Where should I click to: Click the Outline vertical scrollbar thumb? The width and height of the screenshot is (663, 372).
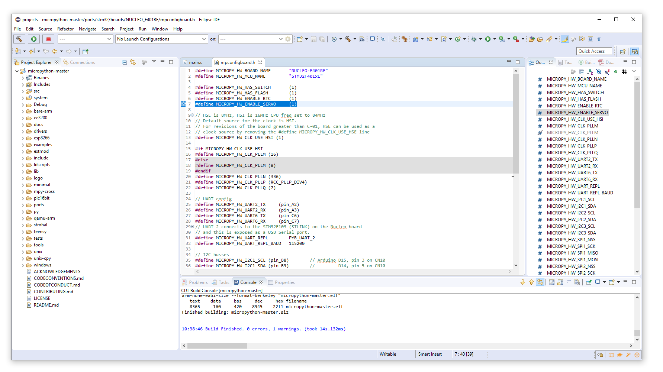click(x=637, y=145)
